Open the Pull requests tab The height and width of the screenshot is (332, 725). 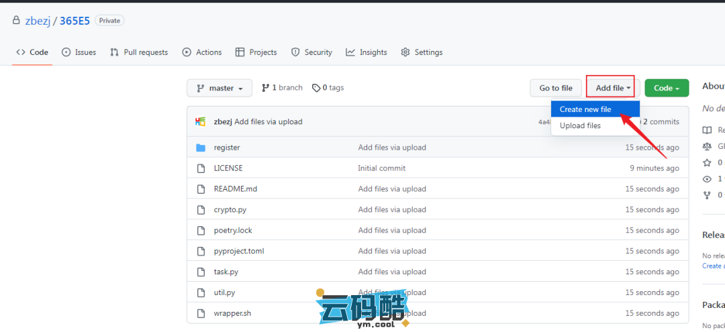point(139,52)
